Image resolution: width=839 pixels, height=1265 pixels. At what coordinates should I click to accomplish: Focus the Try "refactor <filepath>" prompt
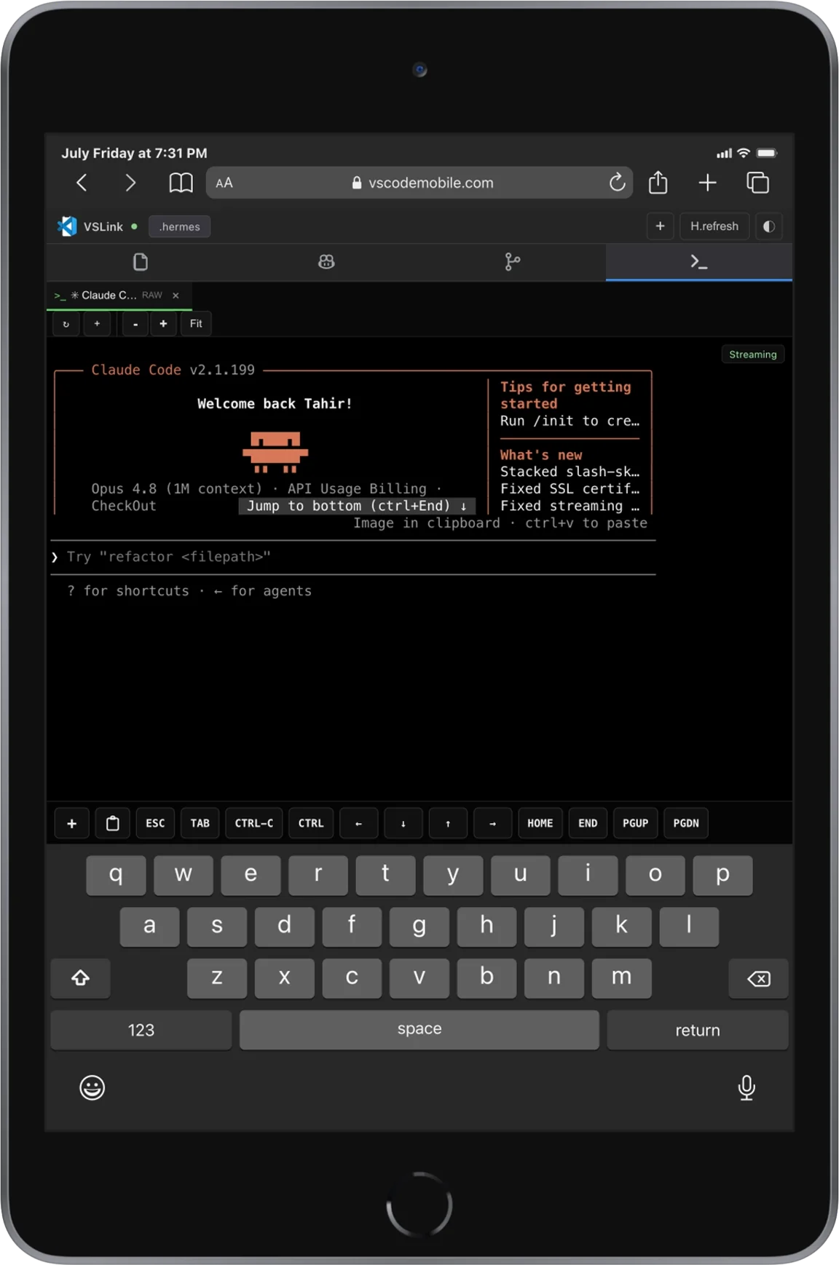[x=354, y=557]
